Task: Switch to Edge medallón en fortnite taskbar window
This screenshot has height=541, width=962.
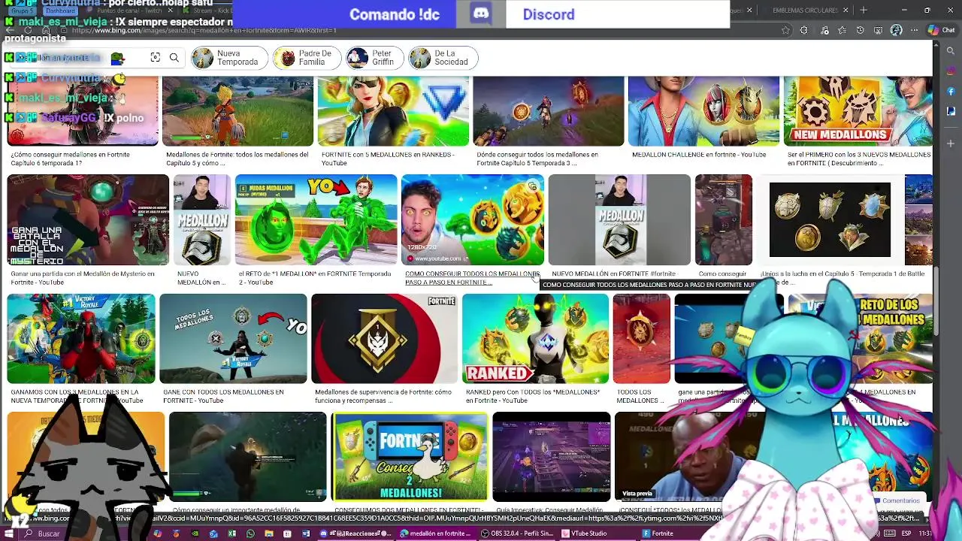Action: [x=437, y=533]
